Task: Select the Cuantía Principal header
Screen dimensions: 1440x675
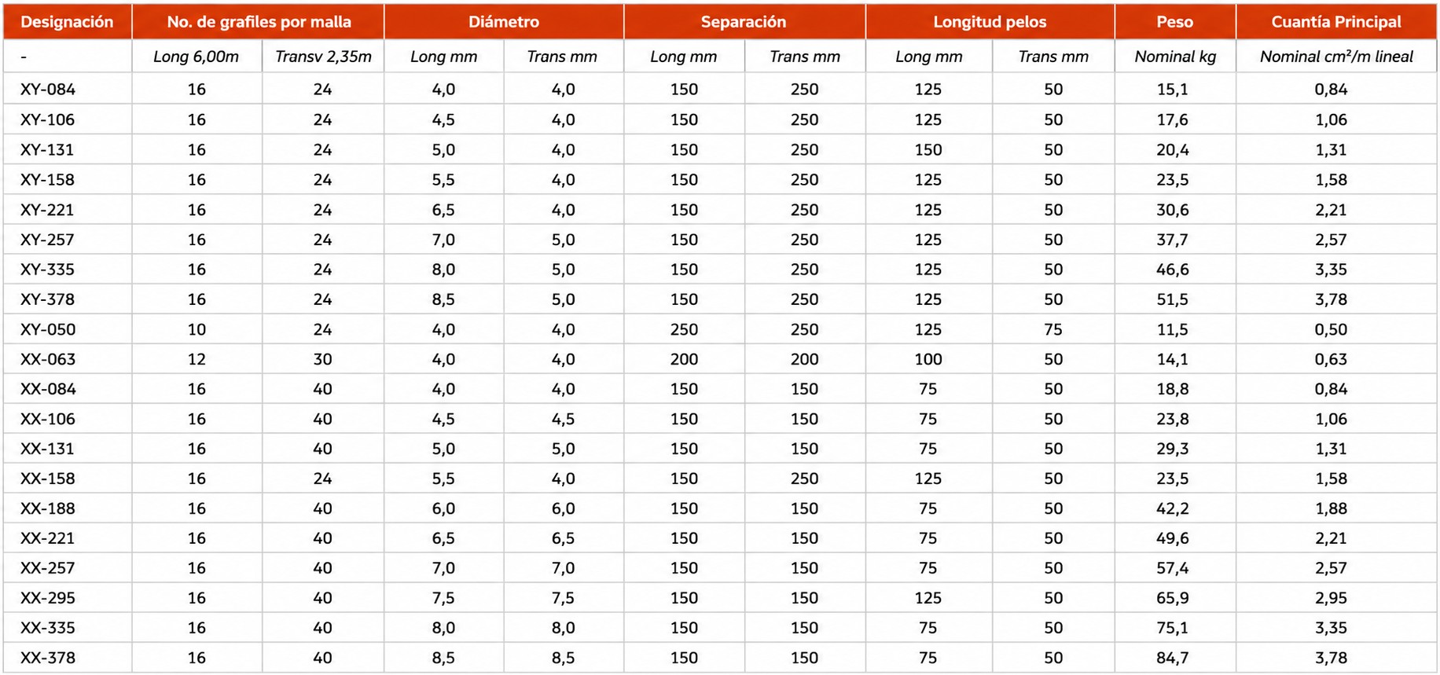Action: 1336,22
